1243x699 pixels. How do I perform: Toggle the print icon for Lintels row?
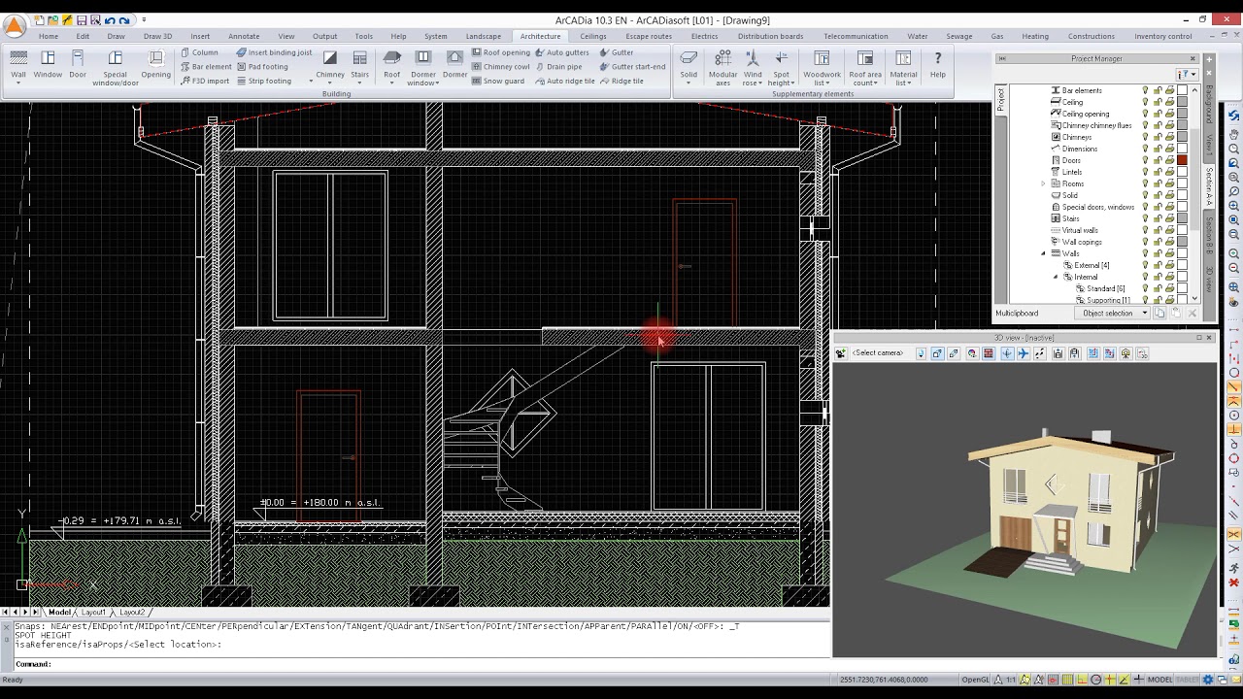tap(1169, 172)
